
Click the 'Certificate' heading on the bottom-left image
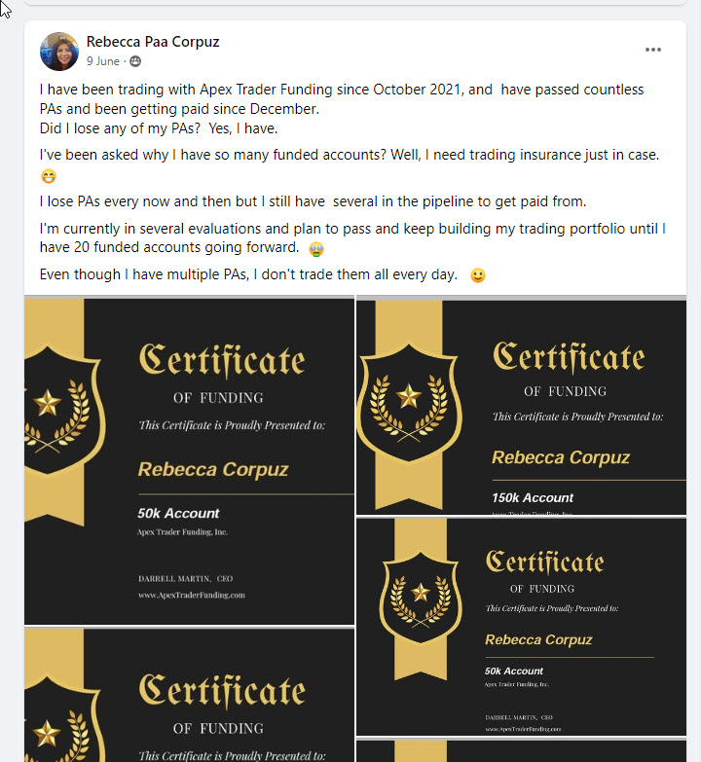[x=222, y=692]
